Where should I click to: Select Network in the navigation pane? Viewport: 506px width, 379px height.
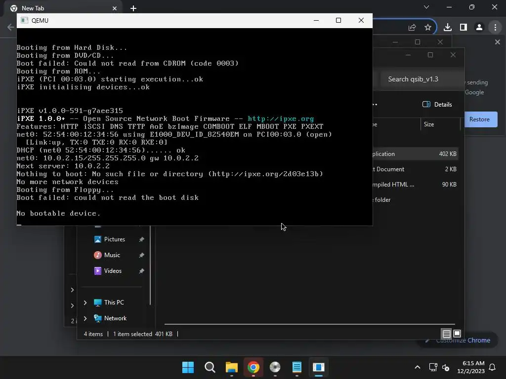tap(115, 318)
